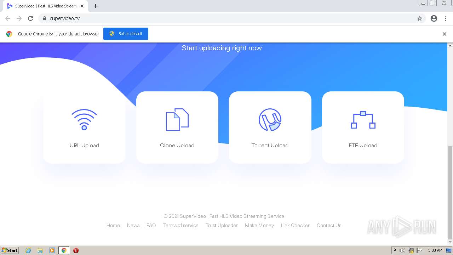The height and width of the screenshot is (255, 453).
Task: Go back with browser back arrow
Action: [8, 18]
